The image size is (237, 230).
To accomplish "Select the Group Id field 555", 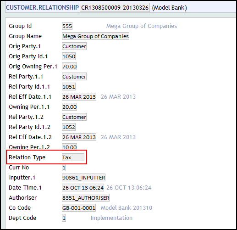I will 67,26.
